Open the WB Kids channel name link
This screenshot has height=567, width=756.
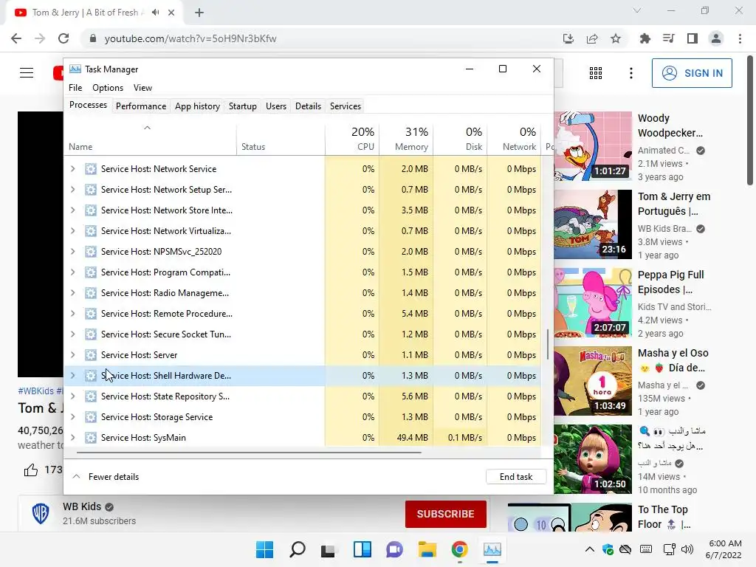[x=82, y=506]
